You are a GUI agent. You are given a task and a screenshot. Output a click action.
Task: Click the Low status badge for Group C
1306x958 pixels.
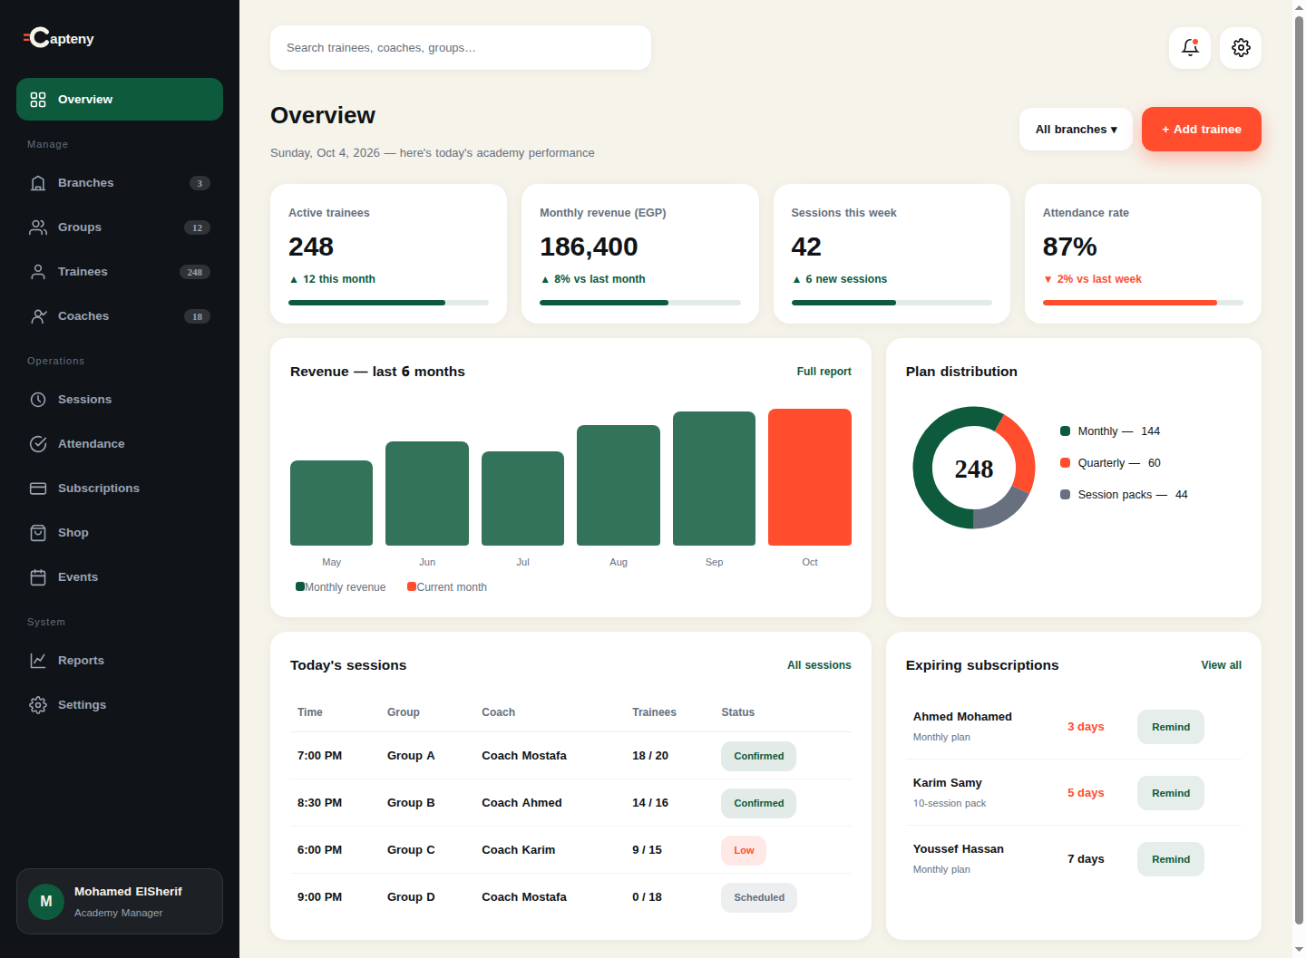coord(744,850)
